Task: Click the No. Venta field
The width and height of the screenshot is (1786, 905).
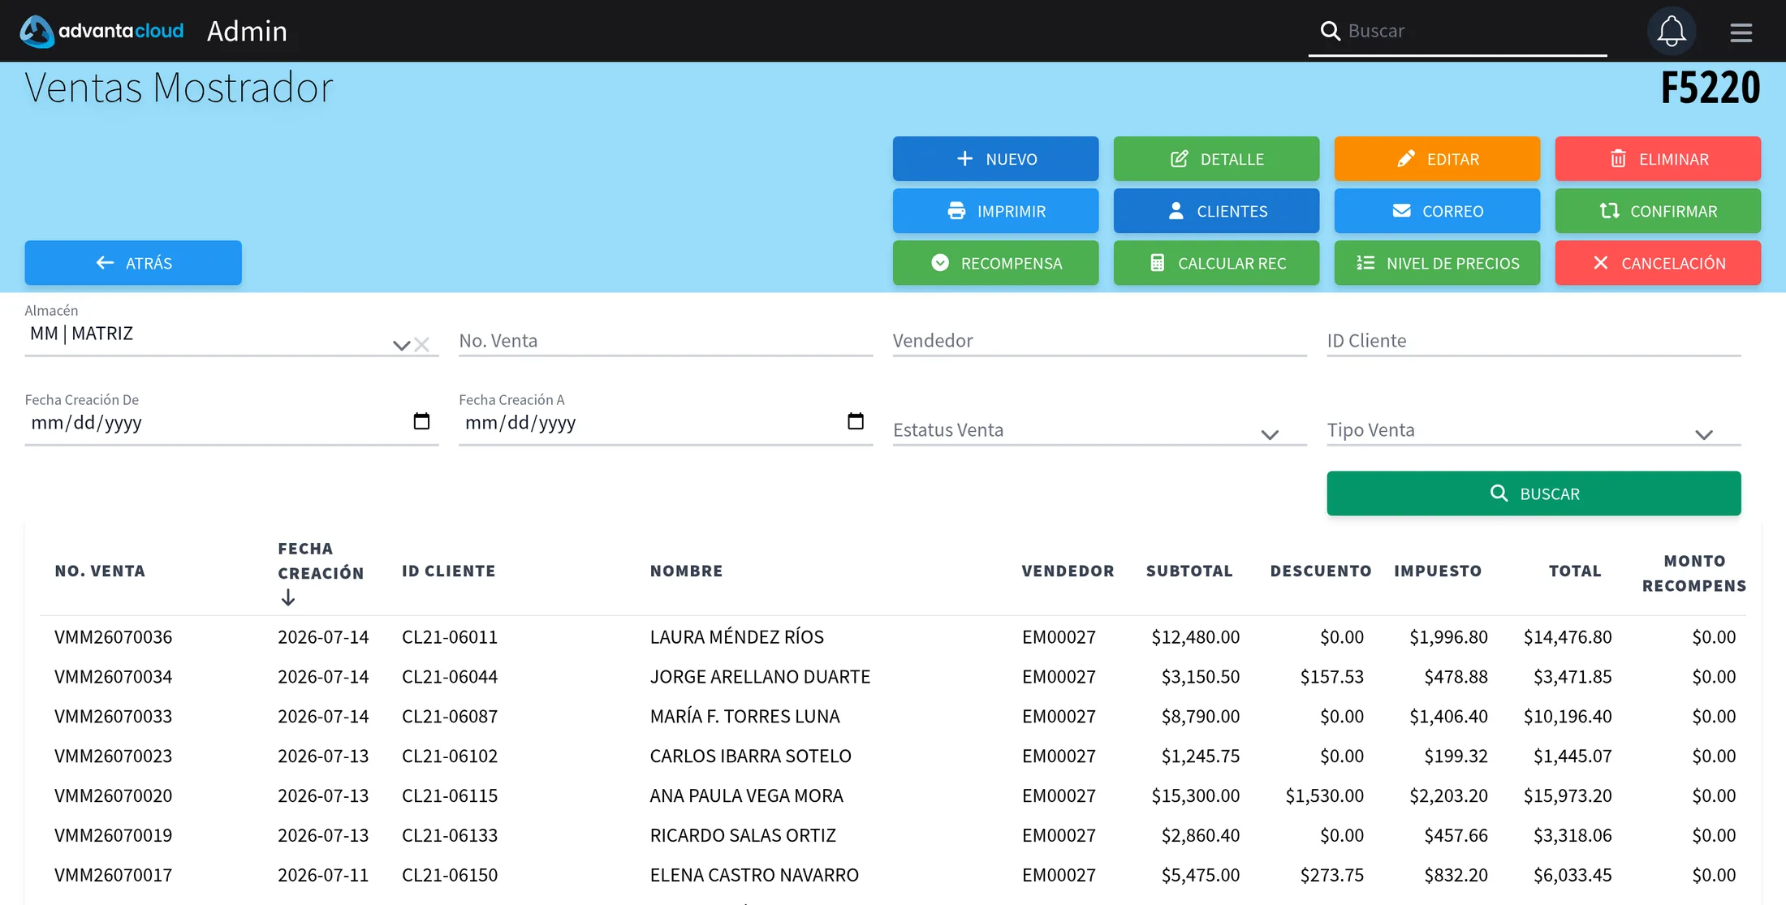Action: (x=666, y=341)
